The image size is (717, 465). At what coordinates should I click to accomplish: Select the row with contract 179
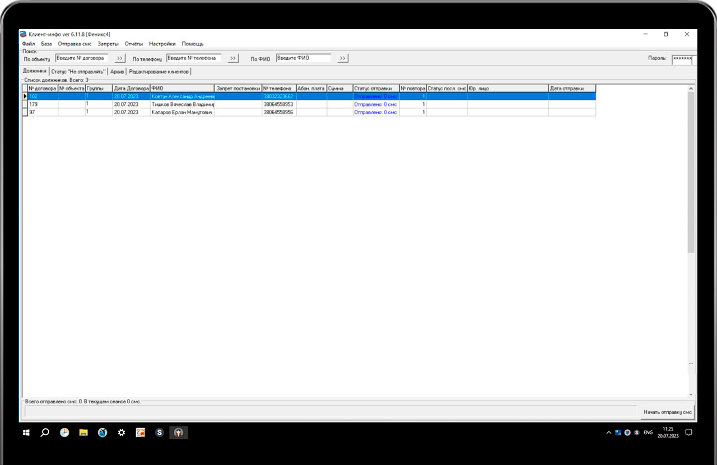point(43,104)
